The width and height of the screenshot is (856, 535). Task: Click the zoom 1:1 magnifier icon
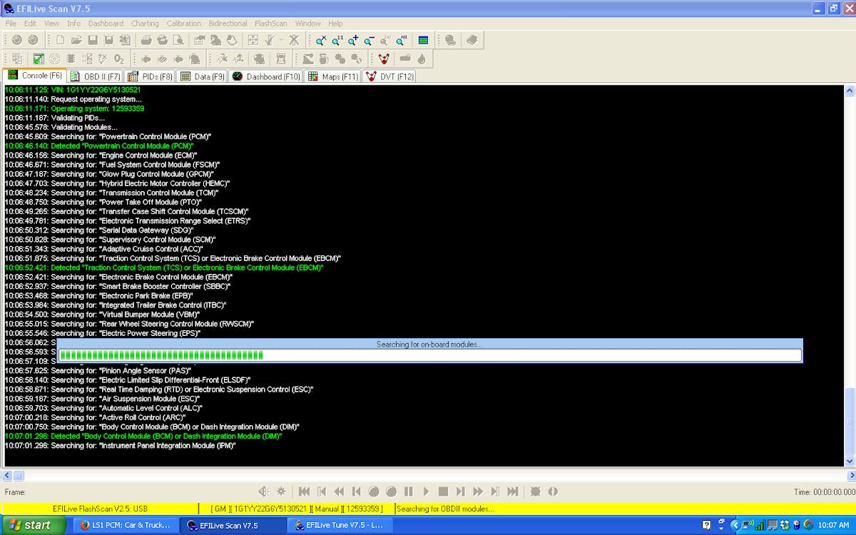(337, 41)
